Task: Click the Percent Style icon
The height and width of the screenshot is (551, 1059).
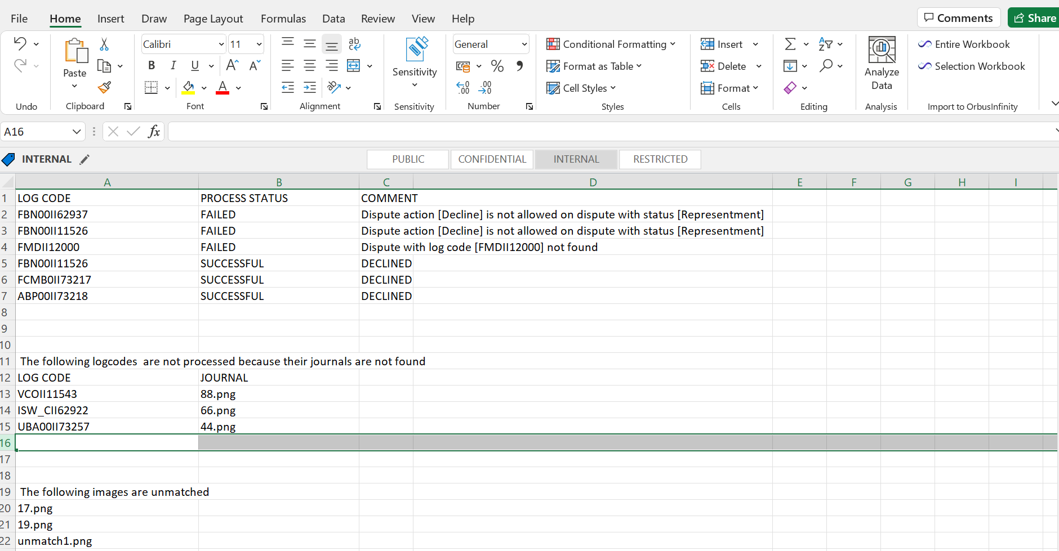Action: pos(497,66)
